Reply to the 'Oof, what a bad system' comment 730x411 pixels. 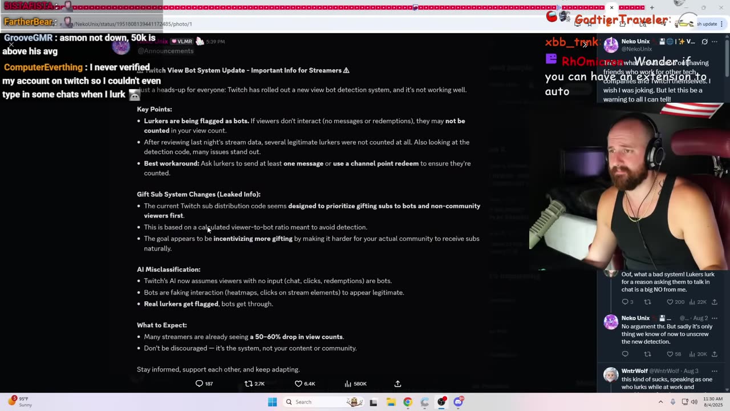[x=625, y=302]
